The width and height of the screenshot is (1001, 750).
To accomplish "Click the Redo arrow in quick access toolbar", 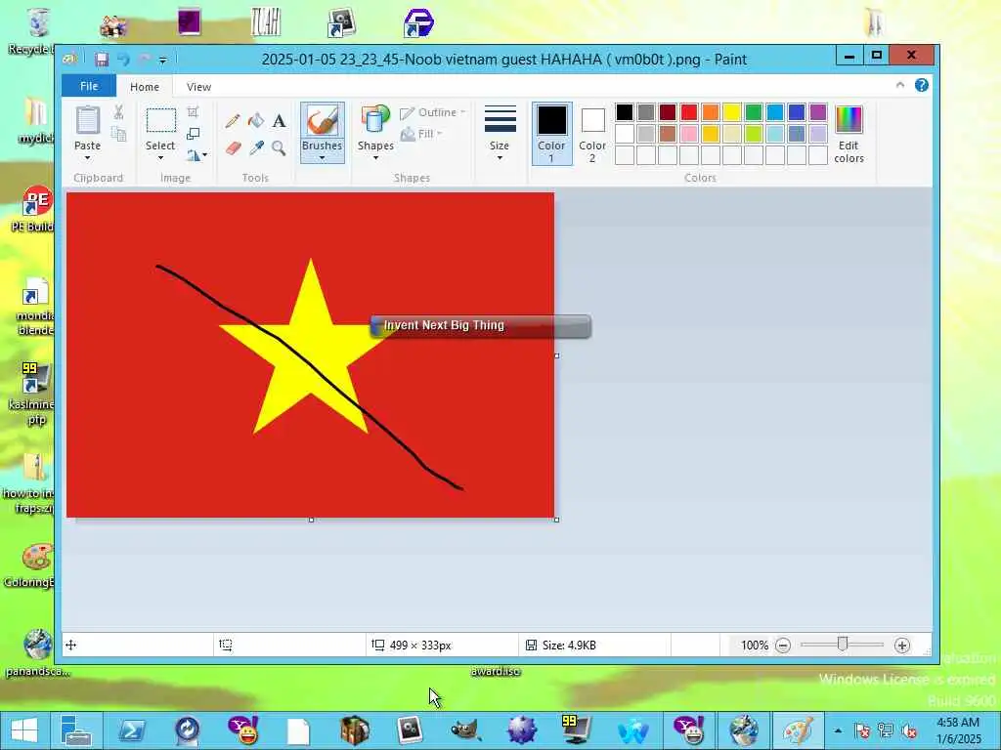I will click(x=145, y=60).
